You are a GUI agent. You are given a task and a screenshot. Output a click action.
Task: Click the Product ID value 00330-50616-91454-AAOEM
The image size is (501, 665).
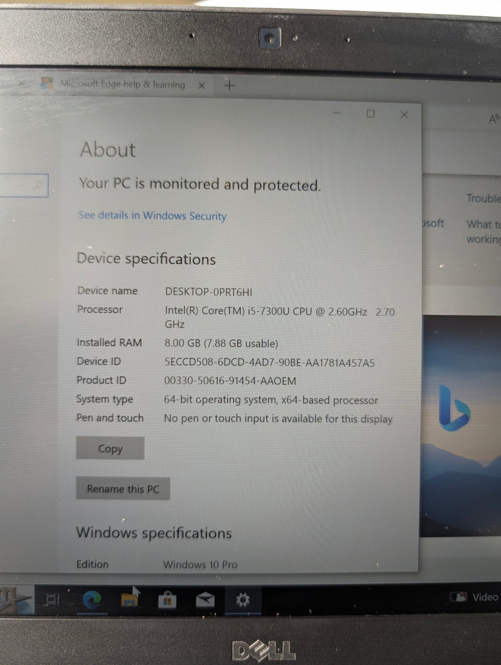pos(230,381)
